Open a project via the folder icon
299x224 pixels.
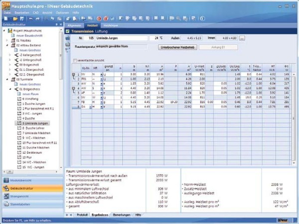(x=15, y=18)
